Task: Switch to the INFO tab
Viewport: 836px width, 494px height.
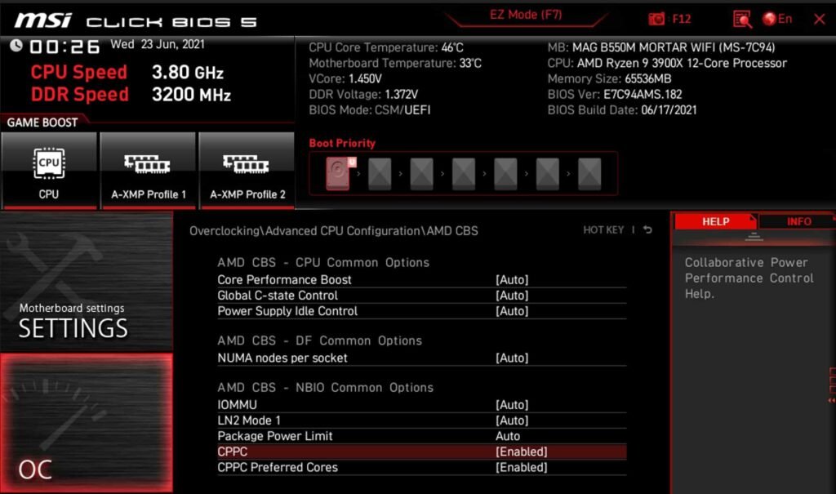Action: tap(798, 220)
